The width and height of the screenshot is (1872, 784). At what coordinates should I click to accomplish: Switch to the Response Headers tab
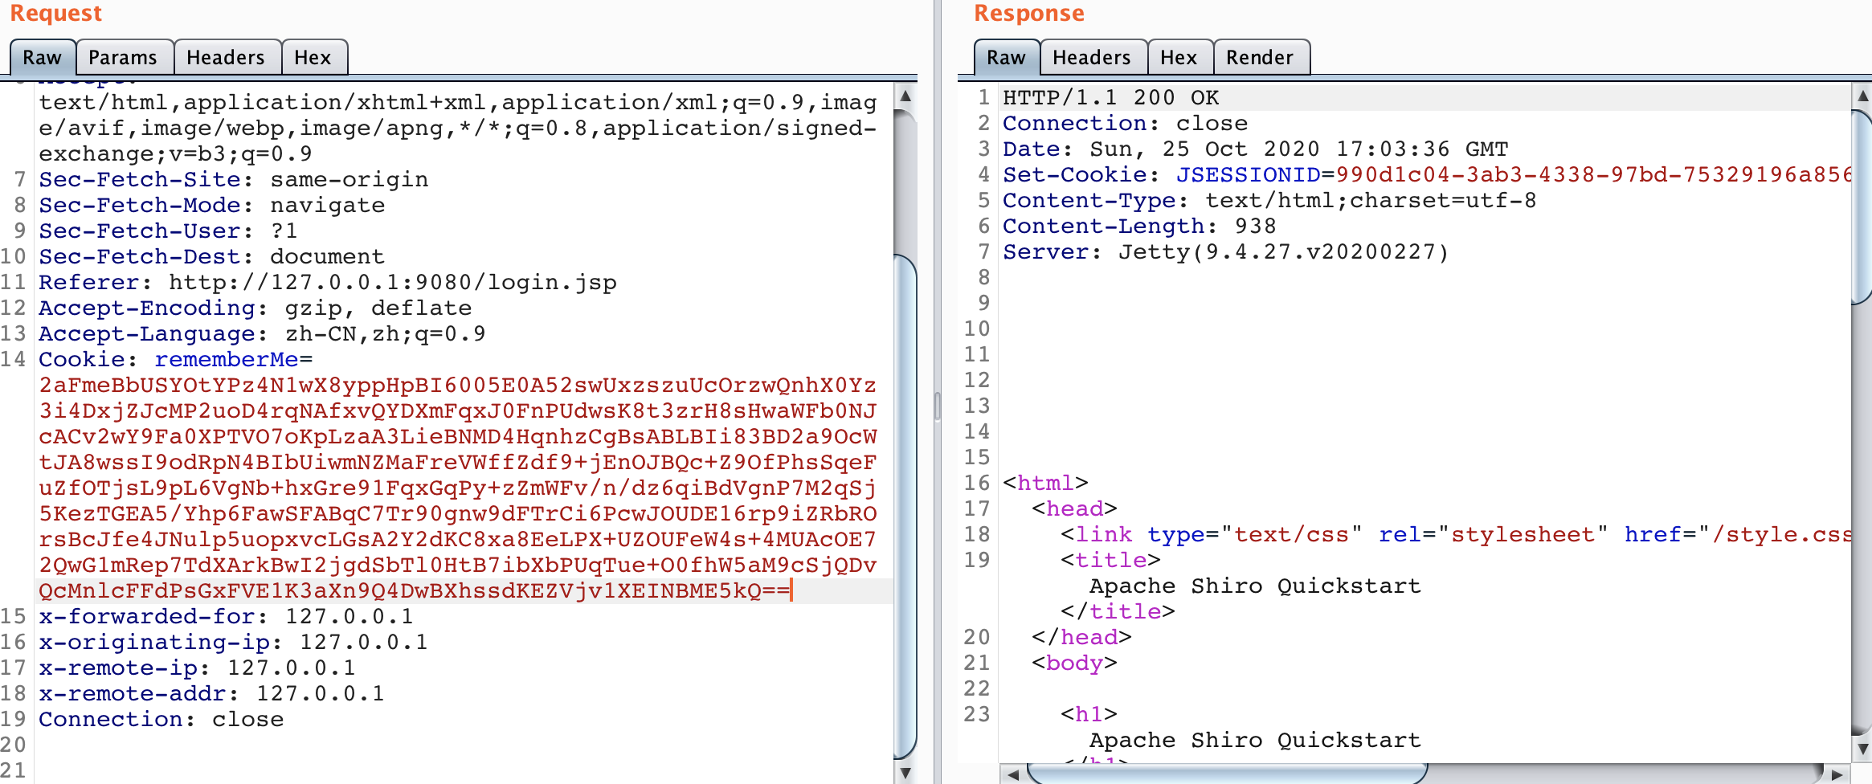[x=1091, y=58]
